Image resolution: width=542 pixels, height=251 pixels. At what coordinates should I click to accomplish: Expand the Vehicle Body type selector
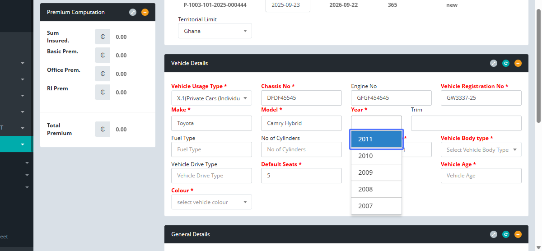tap(481, 150)
